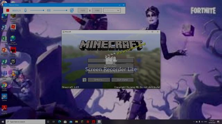Screen dimensions: 222x124
Task: Open the notification center icon
Action: pyautogui.click(x=218, y=122)
